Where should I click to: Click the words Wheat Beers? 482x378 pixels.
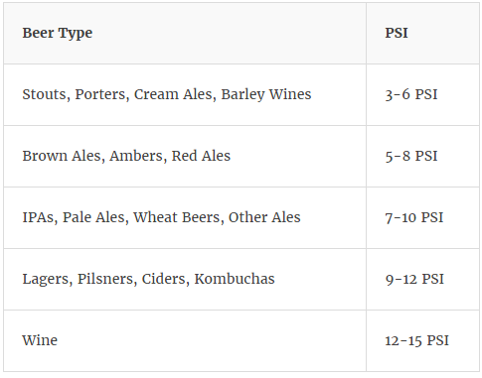click(x=176, y=217)
